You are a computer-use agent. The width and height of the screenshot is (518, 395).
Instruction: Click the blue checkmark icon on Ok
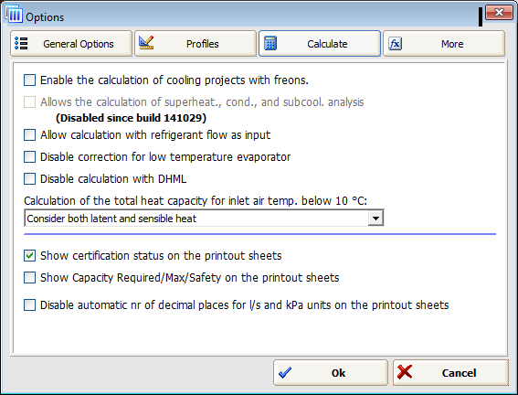click(285, 373)
